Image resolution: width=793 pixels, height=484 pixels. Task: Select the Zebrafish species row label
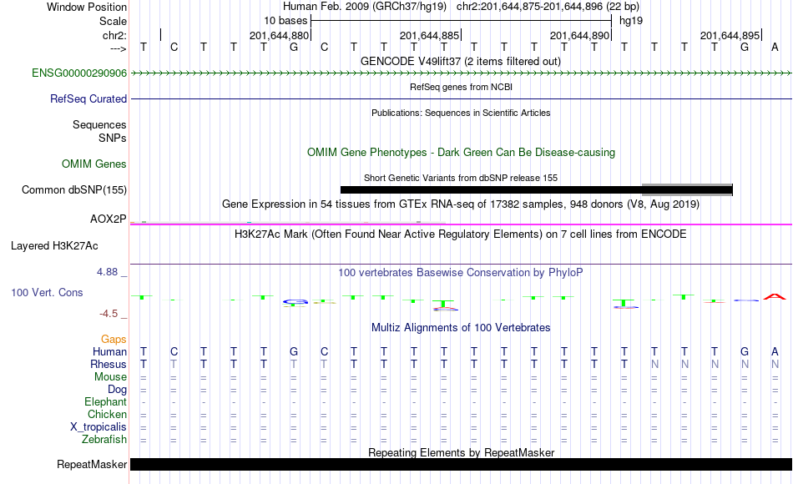pyautogui.click(x=104, y=440)
